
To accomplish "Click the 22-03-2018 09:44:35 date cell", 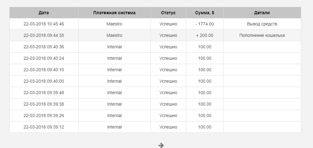I will coord(44,35).
